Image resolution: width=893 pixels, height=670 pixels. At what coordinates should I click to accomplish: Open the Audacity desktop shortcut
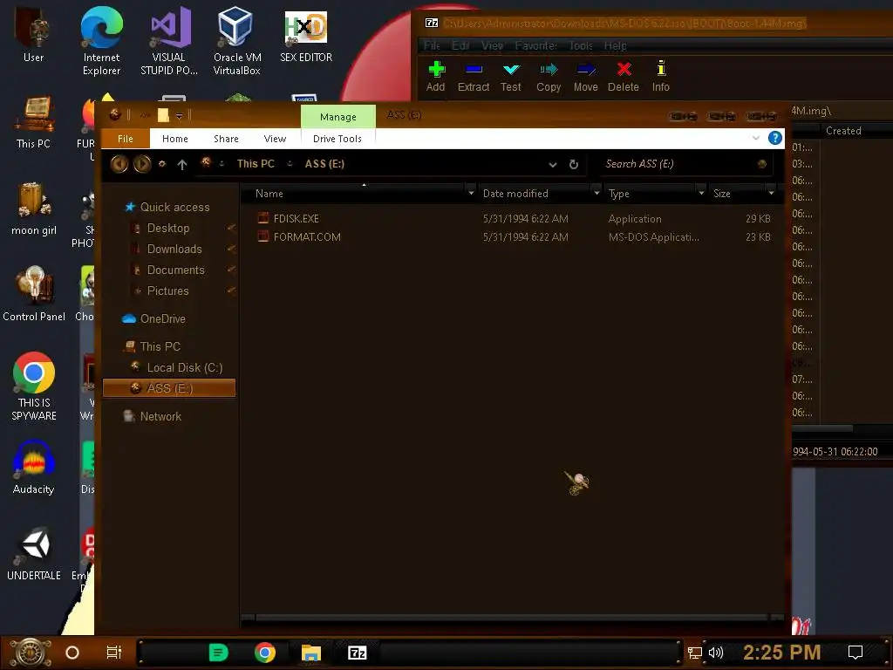[x=34, y=467]
